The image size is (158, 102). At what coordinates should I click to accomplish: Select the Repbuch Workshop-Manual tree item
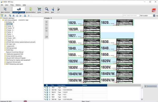click(15, 52)
